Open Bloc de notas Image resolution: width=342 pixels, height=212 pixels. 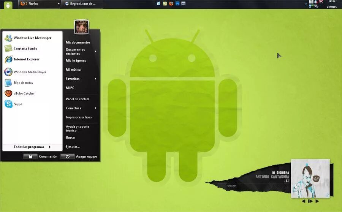click(x=32, y=83)
